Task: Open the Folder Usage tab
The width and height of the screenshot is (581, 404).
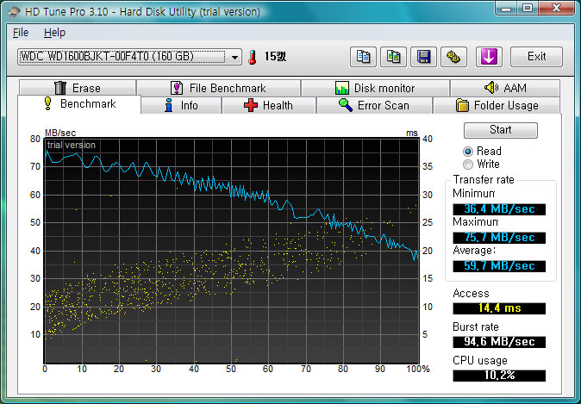Action: tap(497, 105)
